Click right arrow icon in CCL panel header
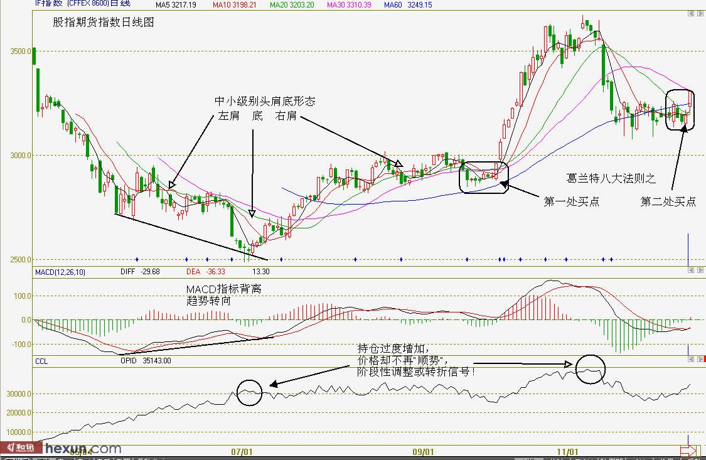Image resolution: width=706 pixels, height=460 pixels. point(700,359)
